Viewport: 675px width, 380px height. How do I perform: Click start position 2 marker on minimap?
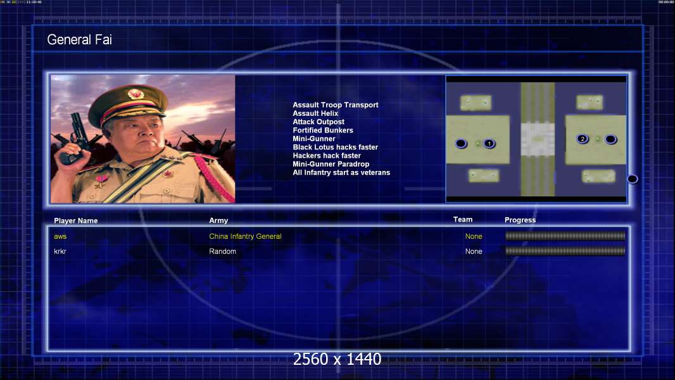(583, 139)
